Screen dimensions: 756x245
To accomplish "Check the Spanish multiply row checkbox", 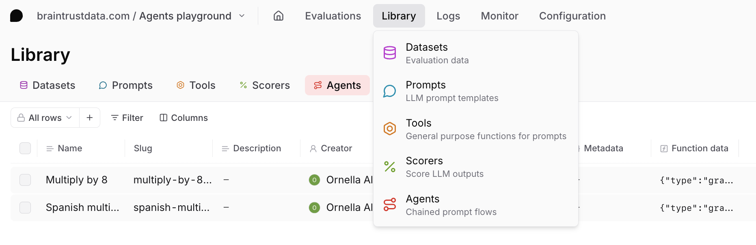I will click(25, 207).
